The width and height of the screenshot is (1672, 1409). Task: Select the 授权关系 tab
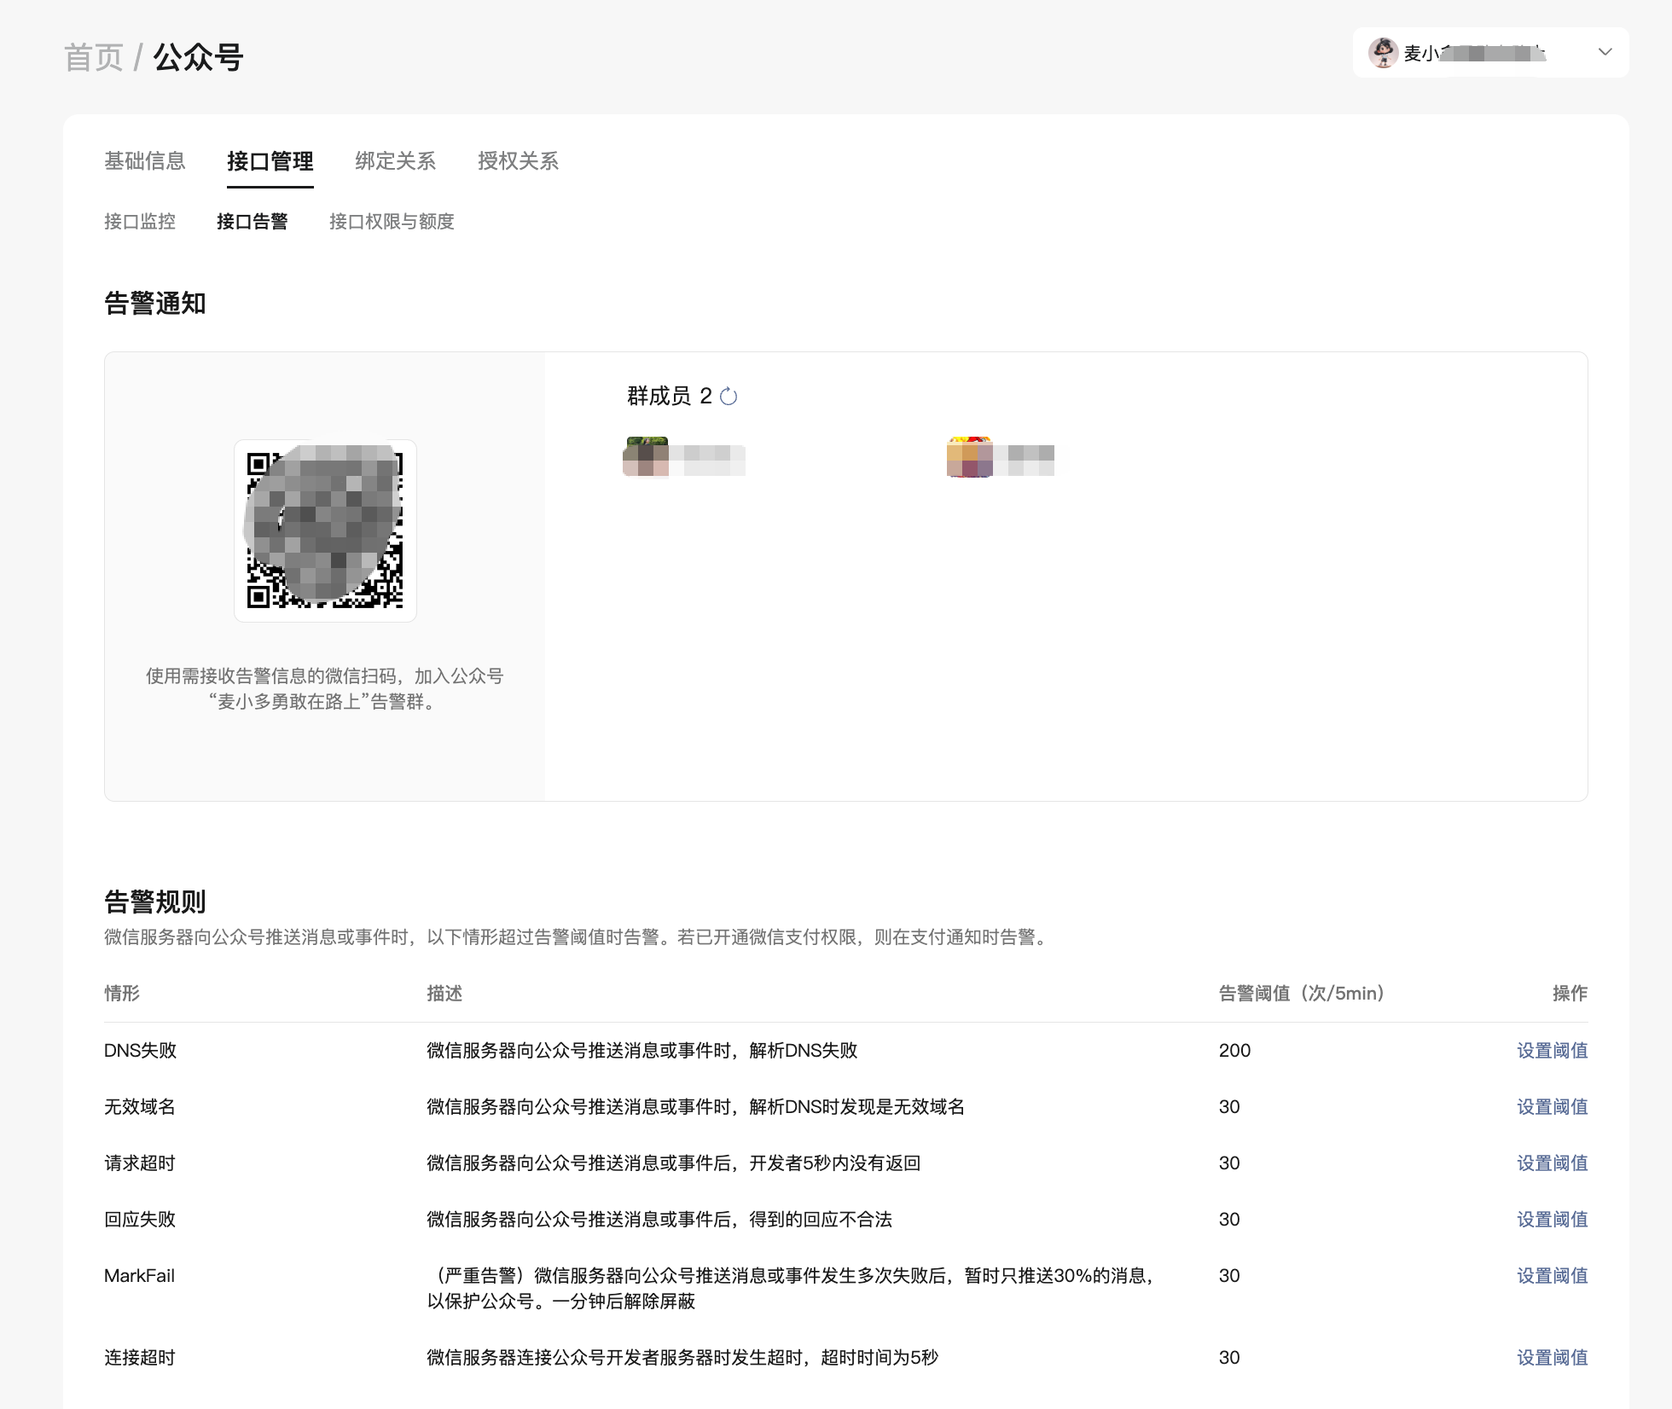(518, 161)
